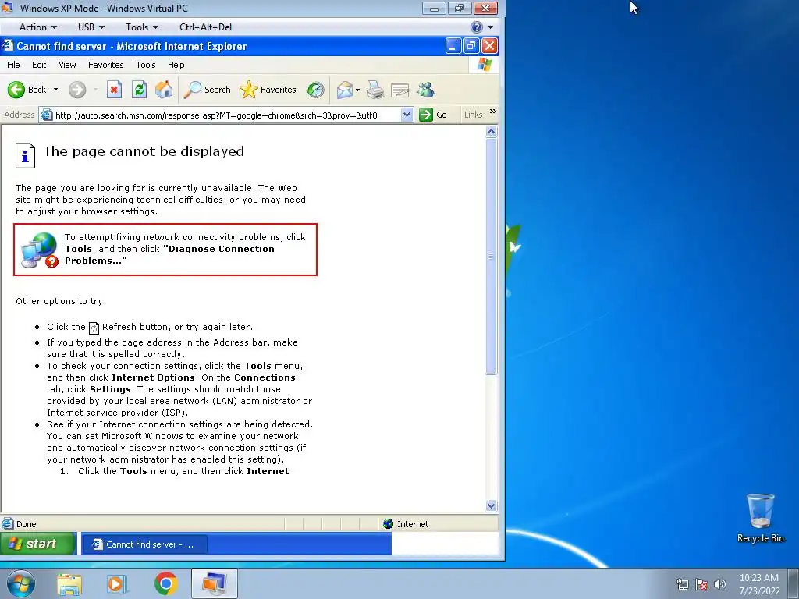The width and height of the screenshot is (799, 599).
Task: Open the View menu in Internet Explorer
Action: 67,65
